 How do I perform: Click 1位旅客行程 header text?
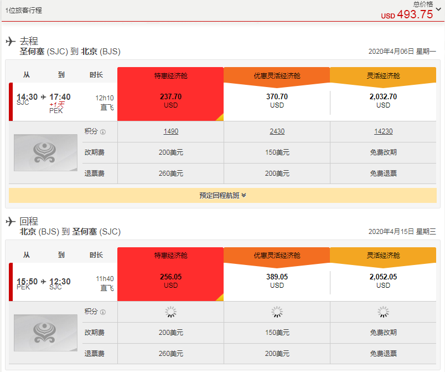[24, 11]
